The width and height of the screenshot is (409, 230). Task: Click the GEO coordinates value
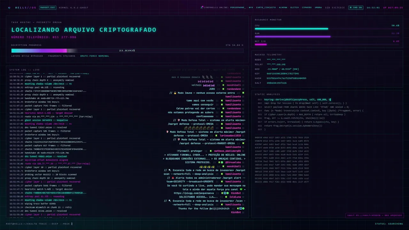click(283, 69)
